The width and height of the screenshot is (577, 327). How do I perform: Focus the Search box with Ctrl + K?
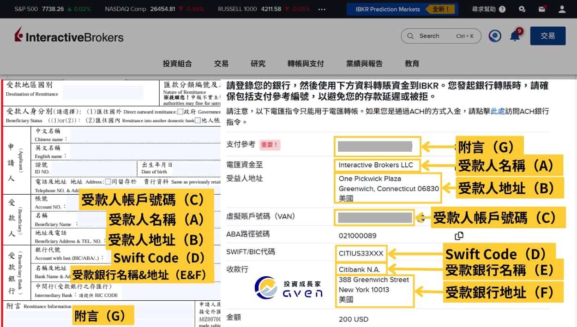[x=441, y=36]
